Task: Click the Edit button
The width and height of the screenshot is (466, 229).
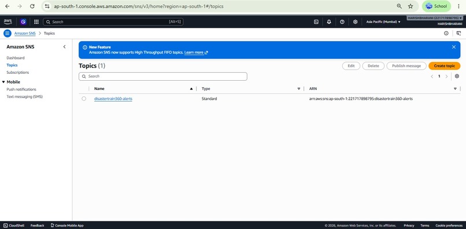Action: coord(352,66)
